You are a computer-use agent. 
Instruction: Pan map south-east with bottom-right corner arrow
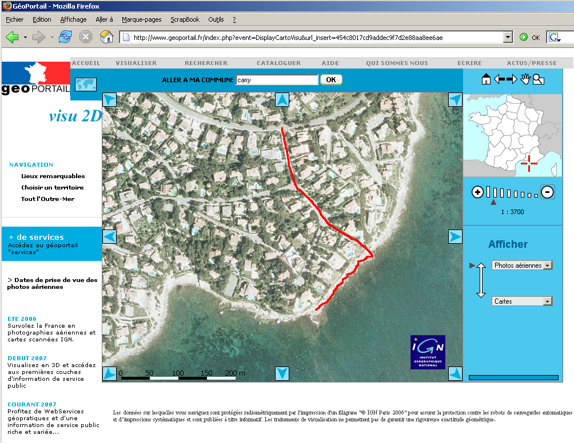(455, 373)
